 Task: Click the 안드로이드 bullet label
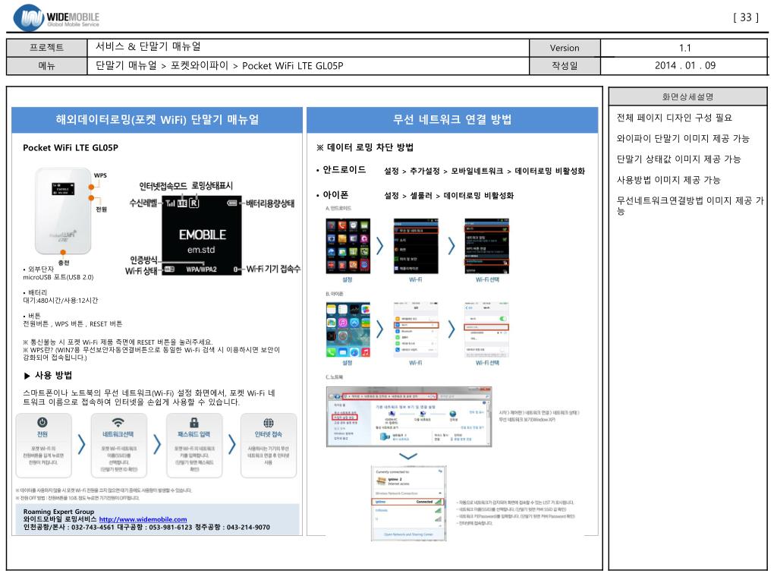344,169
